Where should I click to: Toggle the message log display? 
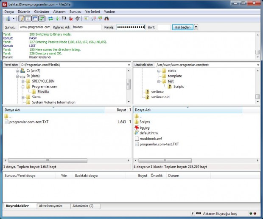coord(22,19)
